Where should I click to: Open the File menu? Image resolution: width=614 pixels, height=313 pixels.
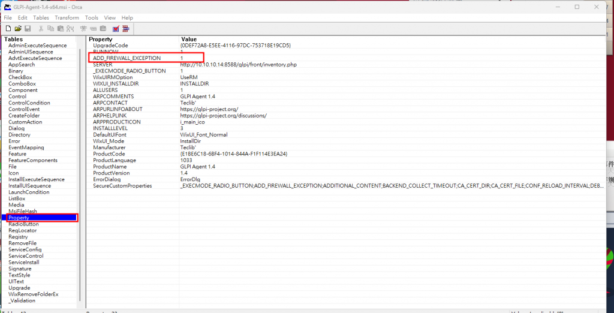click(x=8, y=17)
